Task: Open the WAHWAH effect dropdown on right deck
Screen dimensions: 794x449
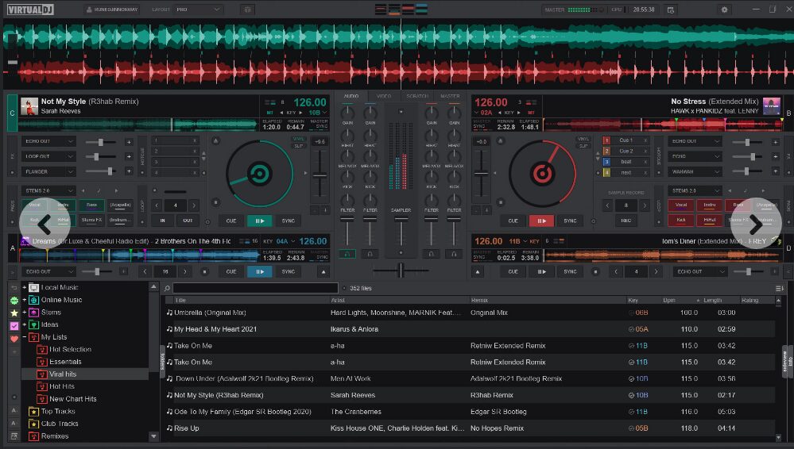Action: pos(695,171)
